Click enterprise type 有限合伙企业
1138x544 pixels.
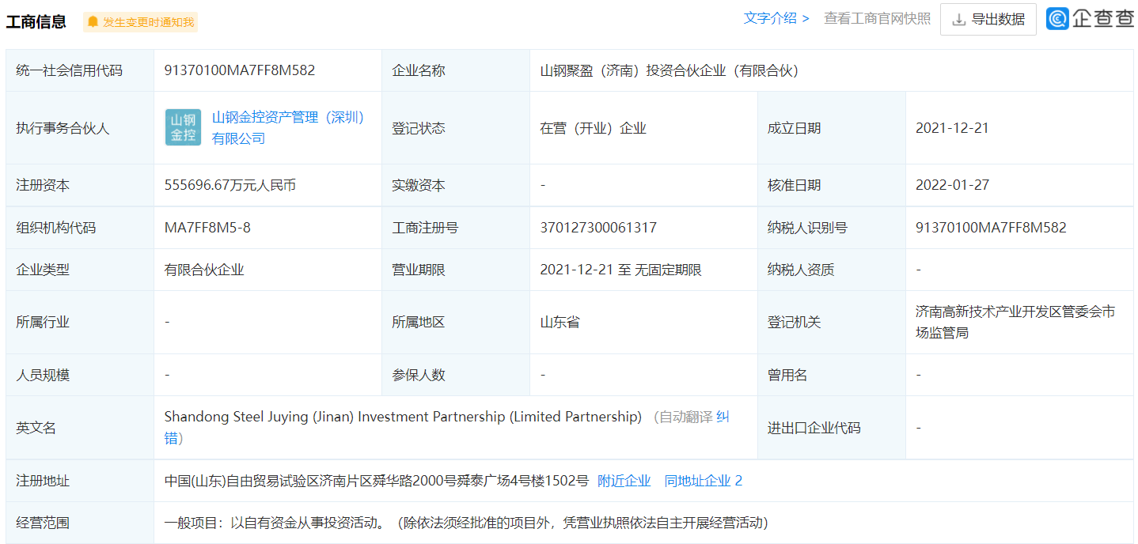click(x=204, y=270)
